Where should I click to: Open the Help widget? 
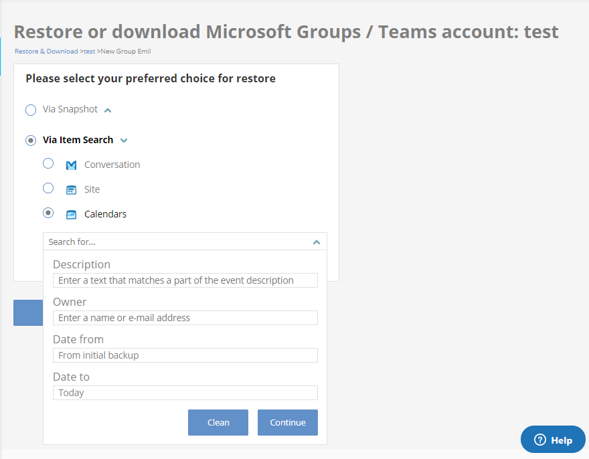553,440
